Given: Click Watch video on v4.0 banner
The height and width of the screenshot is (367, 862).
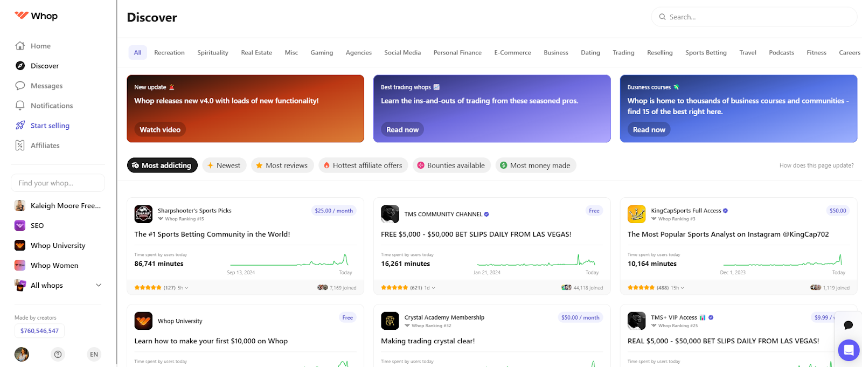Looking at the screenshot, I should 160,129.
